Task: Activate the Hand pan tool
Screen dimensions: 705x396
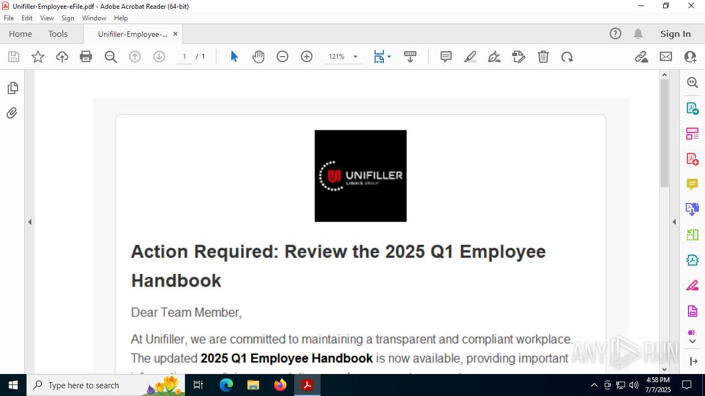Action: [258, 57]
